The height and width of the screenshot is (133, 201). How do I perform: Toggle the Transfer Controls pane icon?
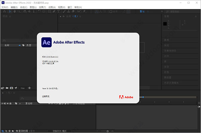coord(6,131)
